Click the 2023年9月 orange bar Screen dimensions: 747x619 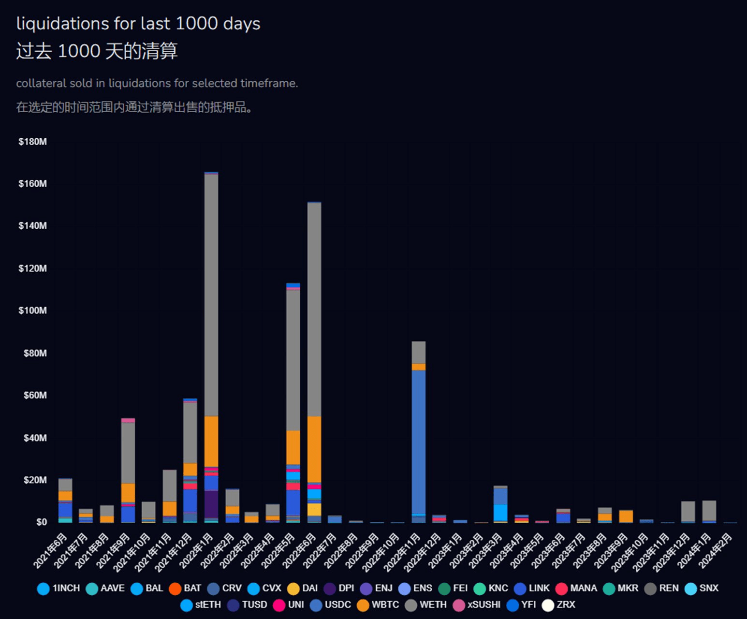point(626,516)
